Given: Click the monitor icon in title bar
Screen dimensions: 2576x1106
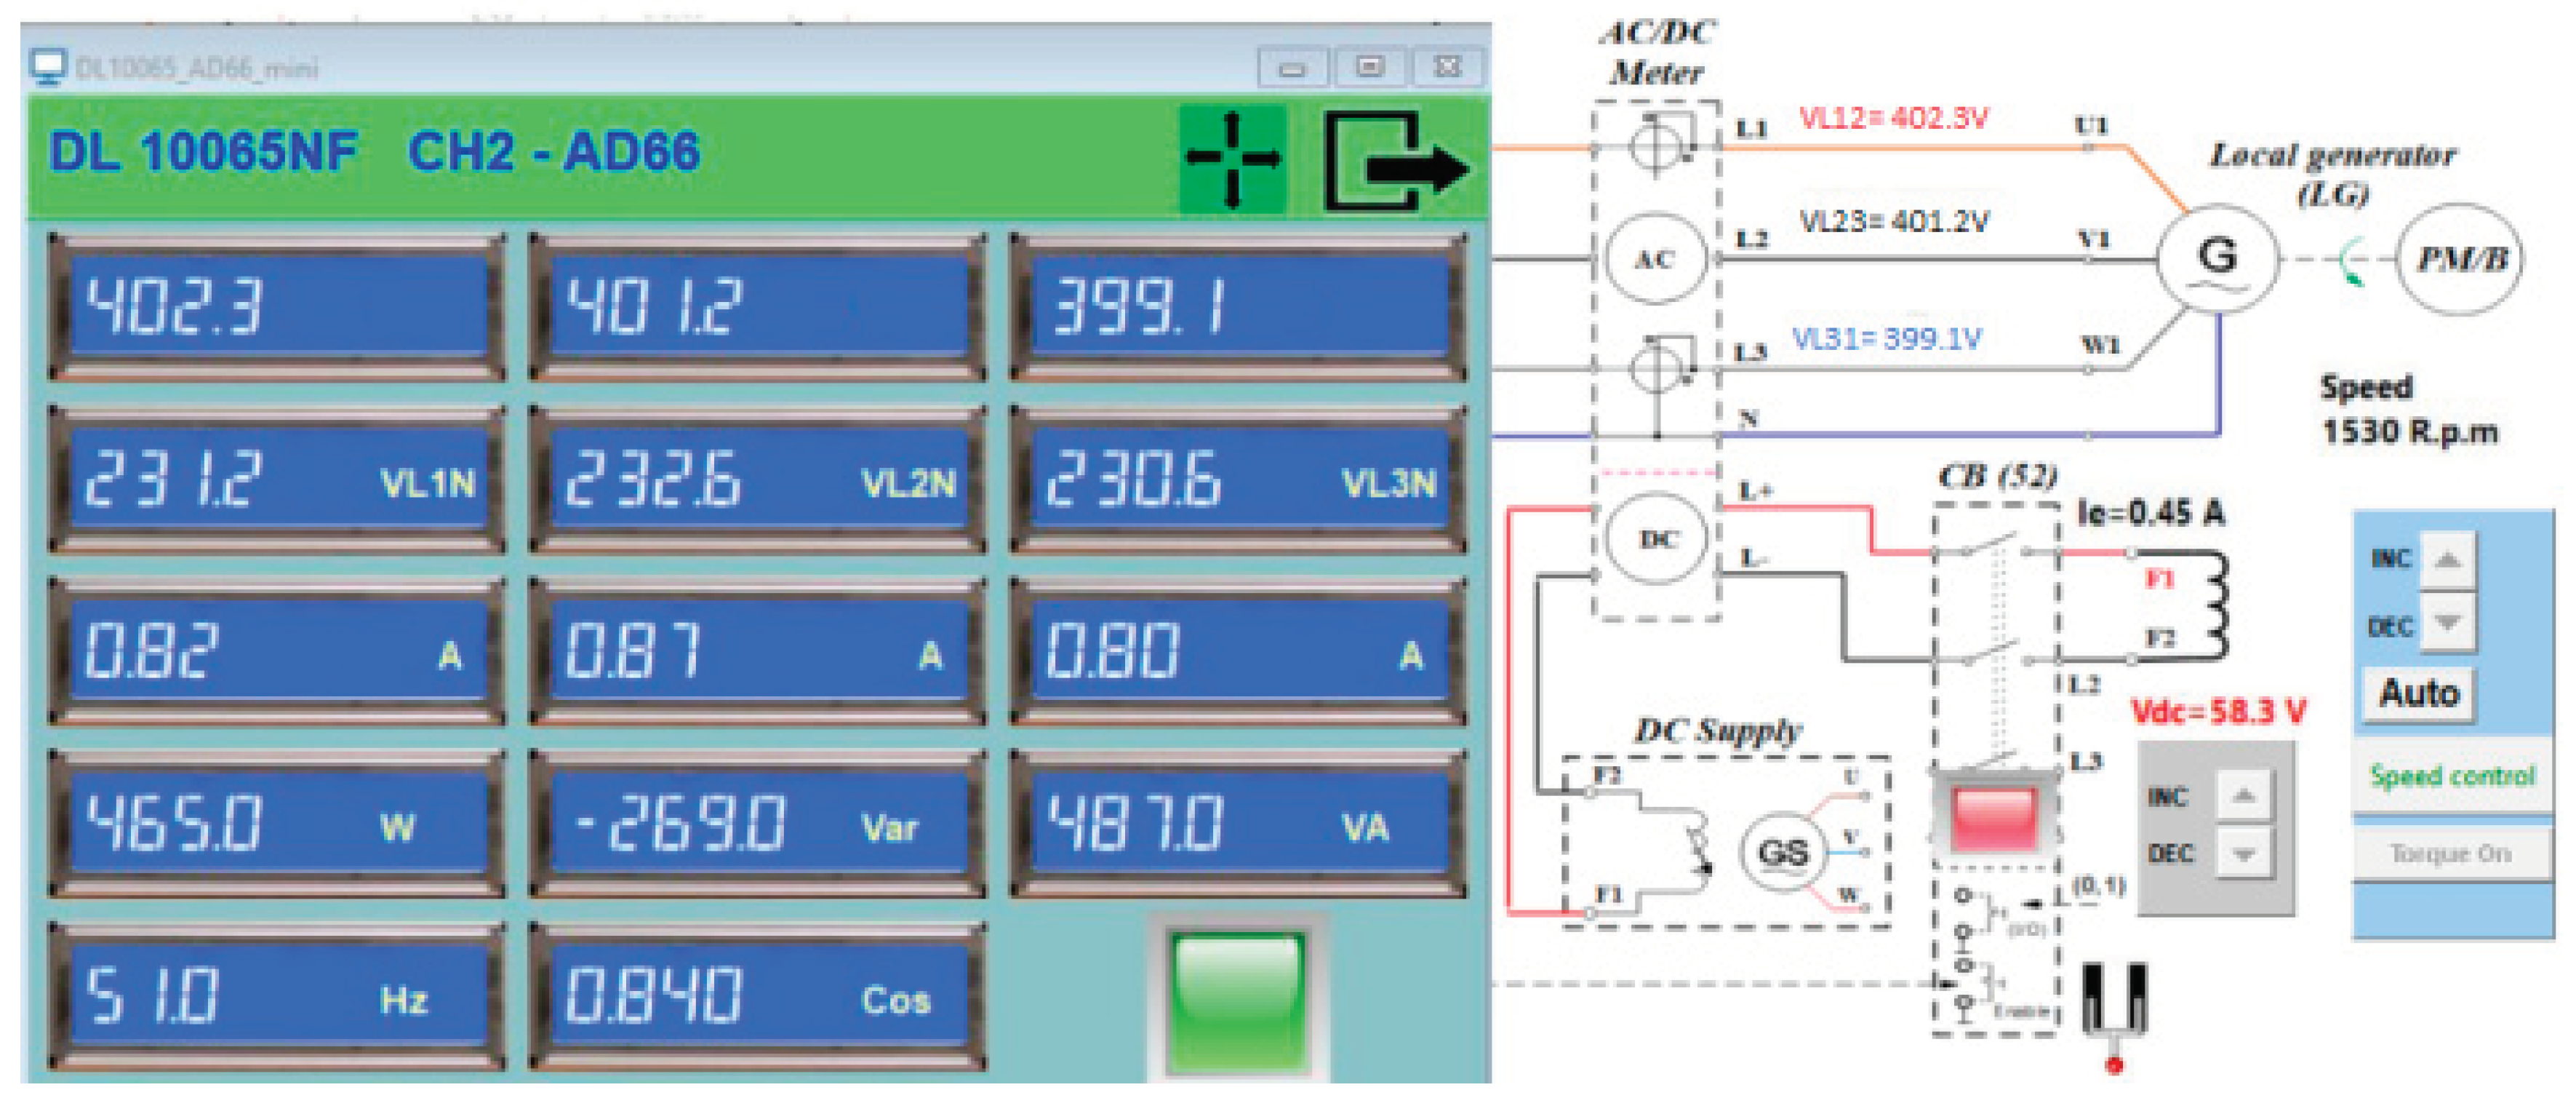Looking at the screenshot, I should tap(47, 67).
